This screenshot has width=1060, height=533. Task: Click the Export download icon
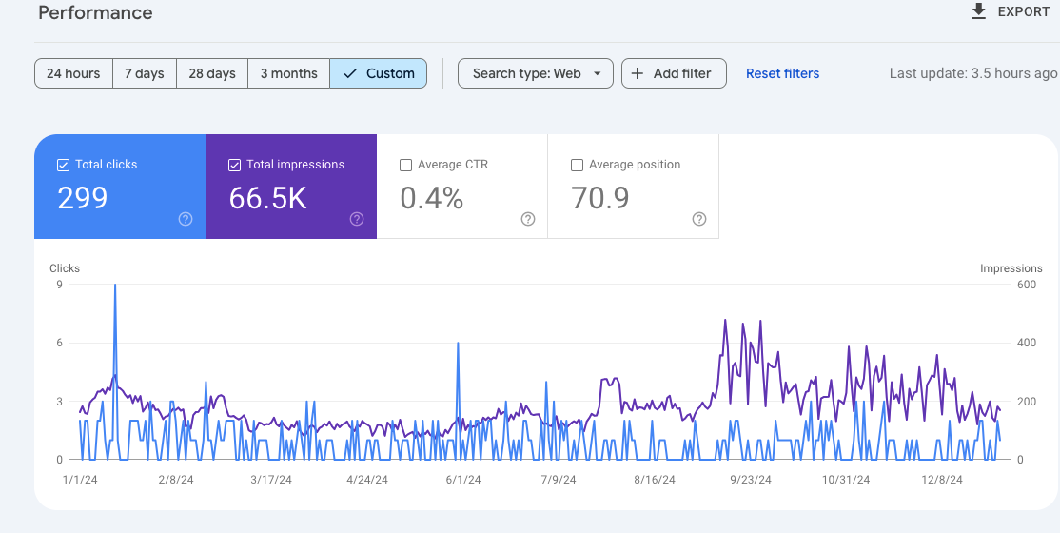pos(978,11)
